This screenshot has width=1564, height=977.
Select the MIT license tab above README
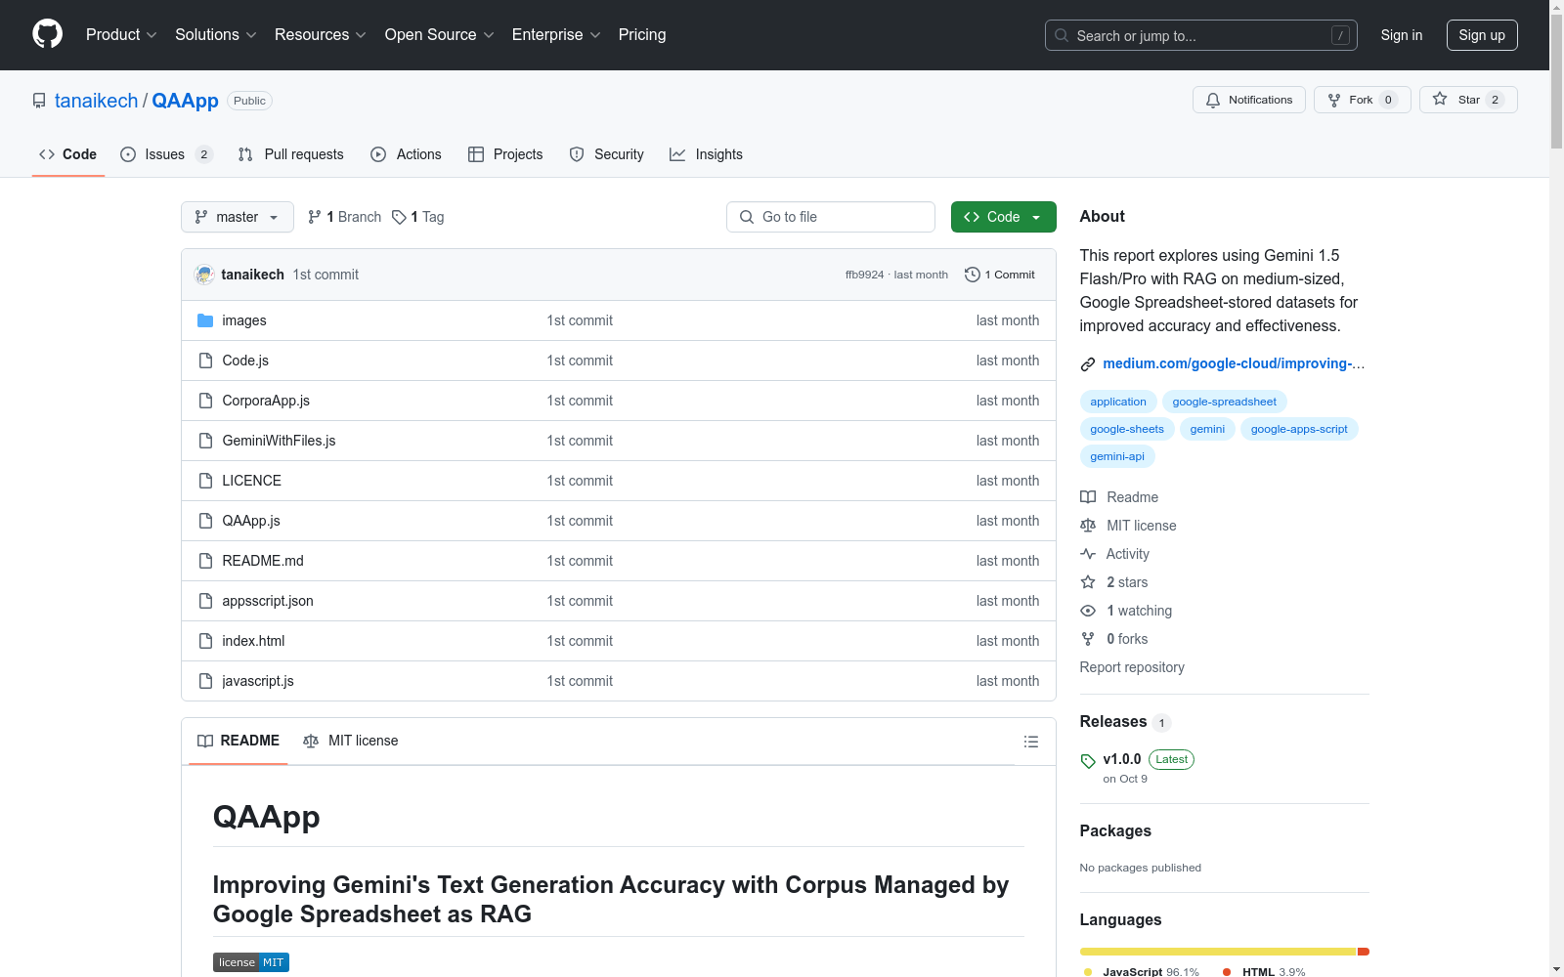[351, 741]
